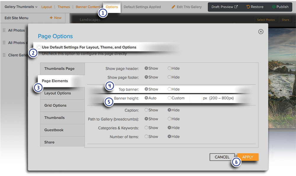296x176 pixels.
Task: Open the Guestbook section
Action: pyautogui.click(x=62, y=130)
